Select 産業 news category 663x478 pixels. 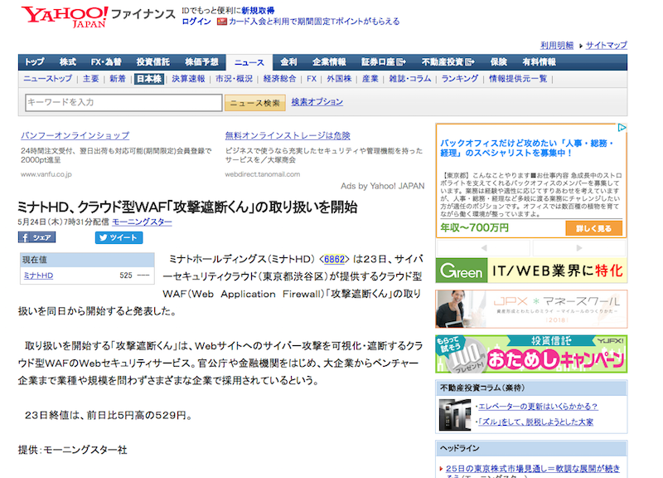click(x=370, y=79)
